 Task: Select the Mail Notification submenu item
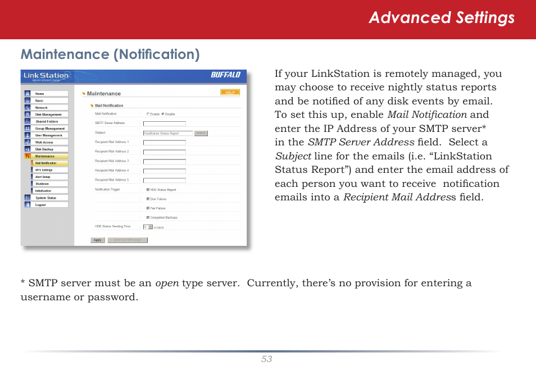tap(49, 163)
